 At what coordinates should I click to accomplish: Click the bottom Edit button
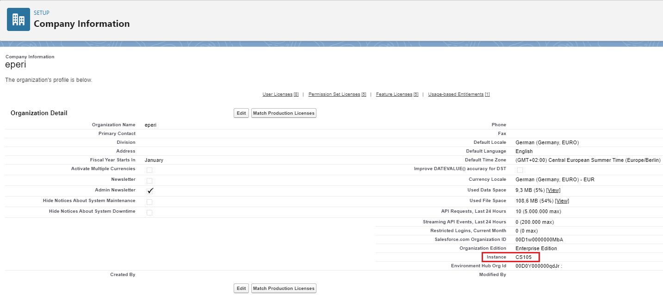[x=242, y=289]
